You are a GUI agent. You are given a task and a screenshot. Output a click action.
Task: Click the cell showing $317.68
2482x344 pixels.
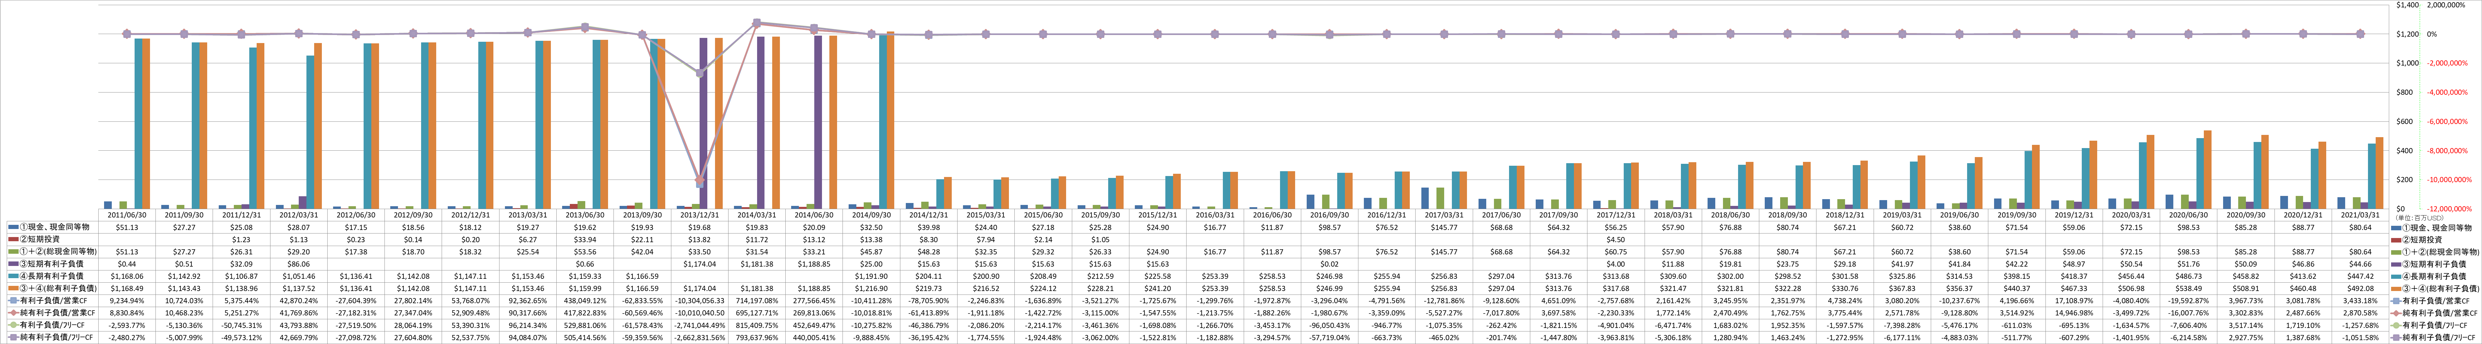tap(1616, 288)
